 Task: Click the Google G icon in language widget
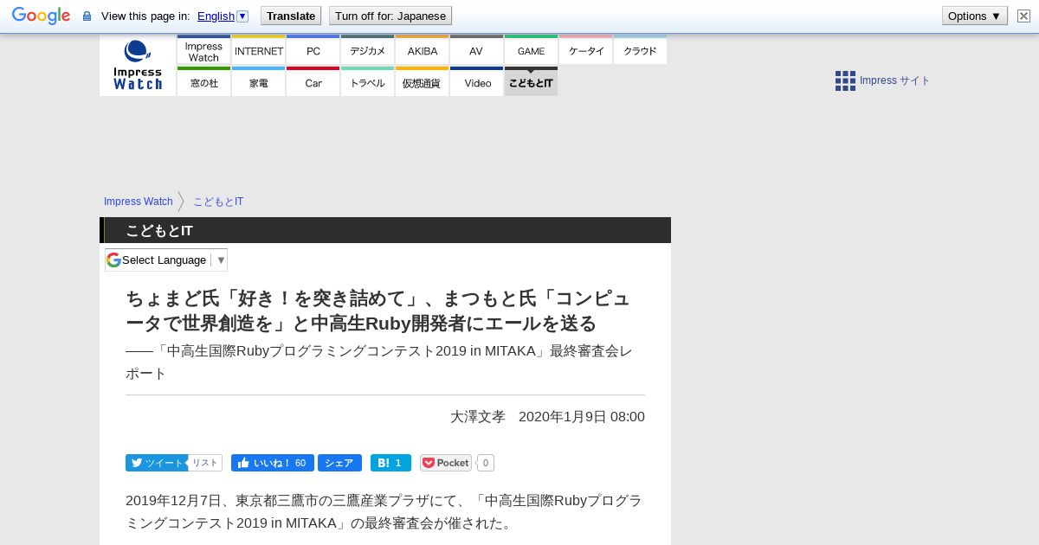coord(113,260)
